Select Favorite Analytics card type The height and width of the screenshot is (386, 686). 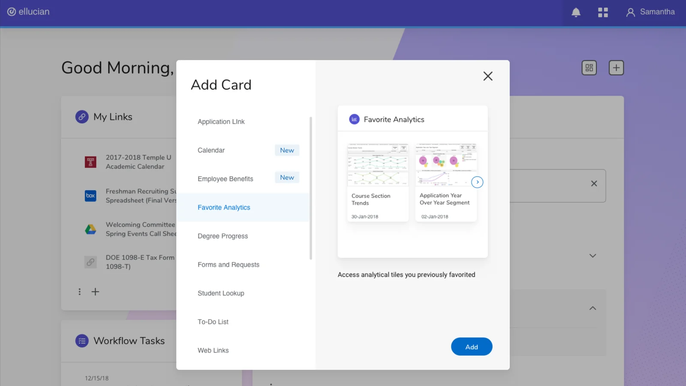[243, 208]
